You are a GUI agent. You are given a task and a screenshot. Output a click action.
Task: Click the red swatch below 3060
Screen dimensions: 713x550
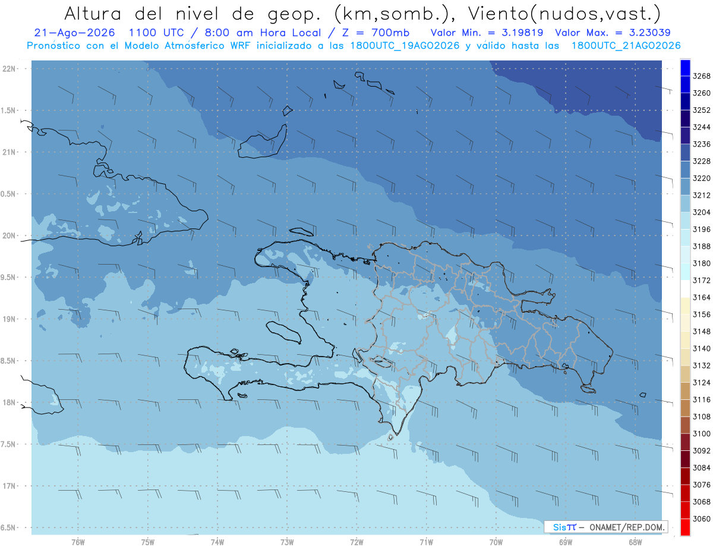[685, 527]
